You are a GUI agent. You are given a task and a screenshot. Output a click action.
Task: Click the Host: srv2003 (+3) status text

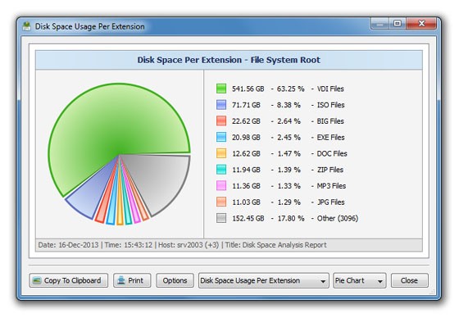[x=189, y=245]
